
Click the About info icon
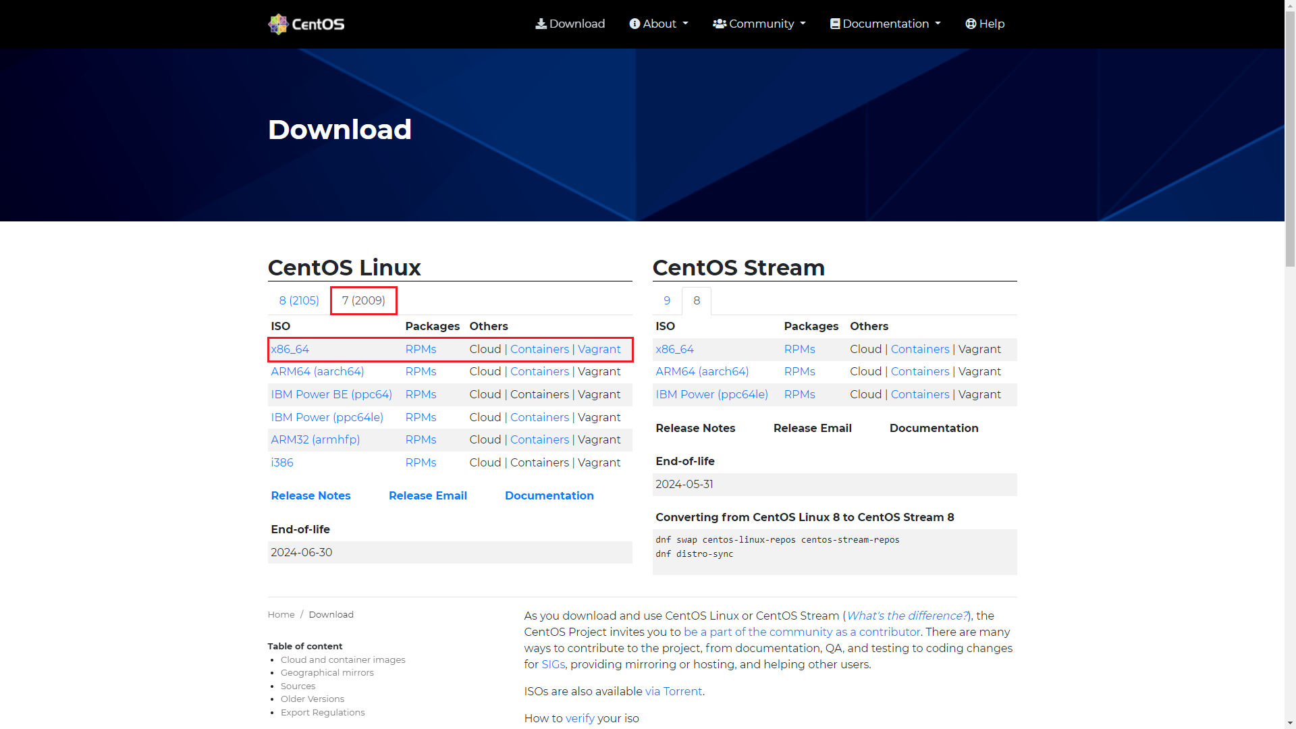(634, 24)
